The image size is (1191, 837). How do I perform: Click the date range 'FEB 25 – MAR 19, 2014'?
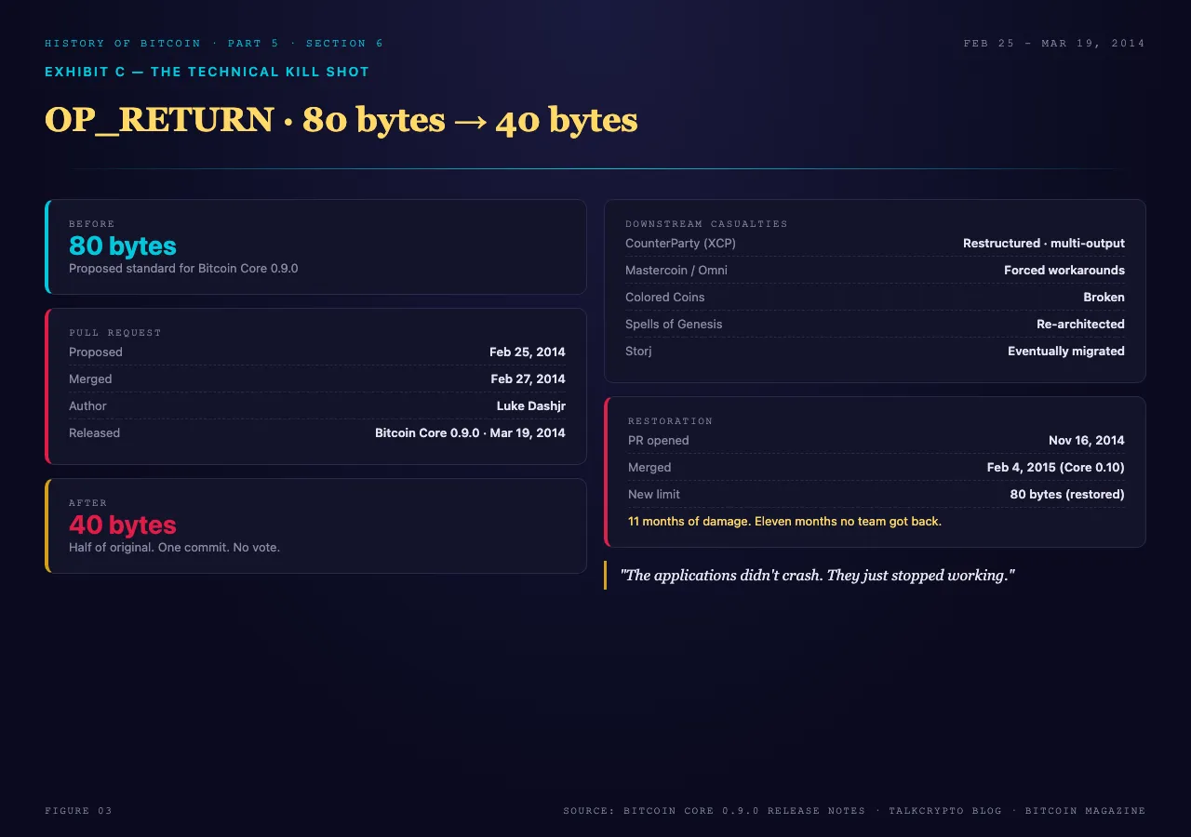point(1054,44)
